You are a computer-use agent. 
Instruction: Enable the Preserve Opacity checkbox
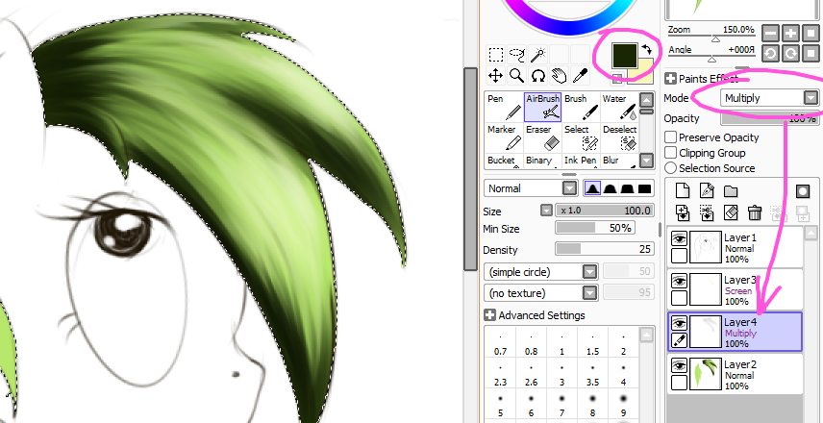tap(670, 137)
